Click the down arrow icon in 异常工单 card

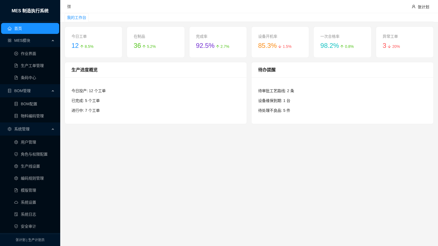[389, 46]
